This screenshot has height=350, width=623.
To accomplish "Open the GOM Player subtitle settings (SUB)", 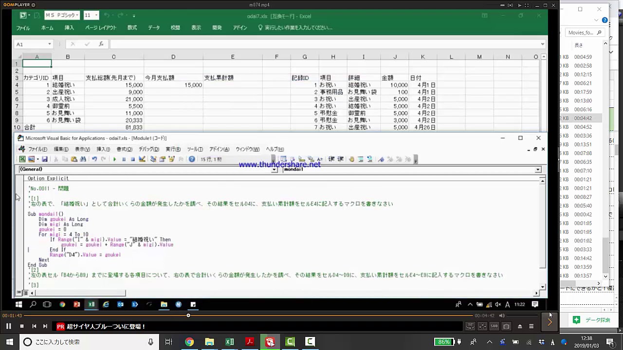I will coord(494,326).
